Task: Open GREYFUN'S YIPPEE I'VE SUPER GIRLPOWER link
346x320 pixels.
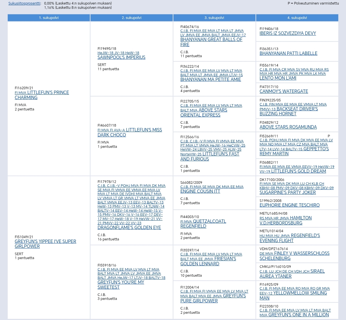Action: [x=45, y=242]
